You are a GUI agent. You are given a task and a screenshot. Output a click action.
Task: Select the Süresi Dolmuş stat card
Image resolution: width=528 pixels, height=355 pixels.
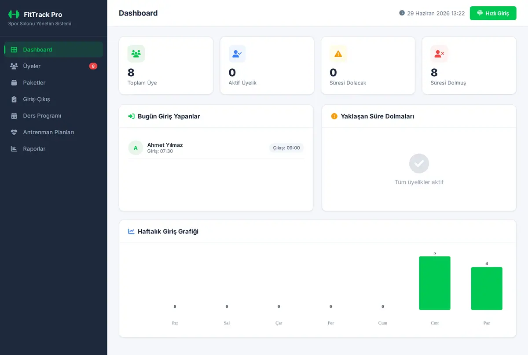pyautogui.click(x=469, y=66)
